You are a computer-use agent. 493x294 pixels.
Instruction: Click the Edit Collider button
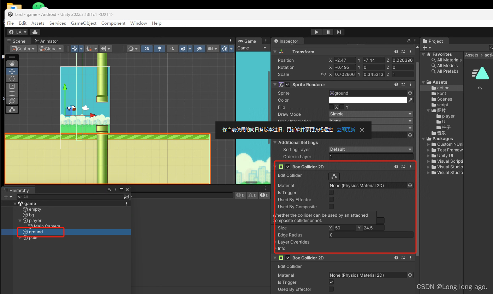click(334, 176)
